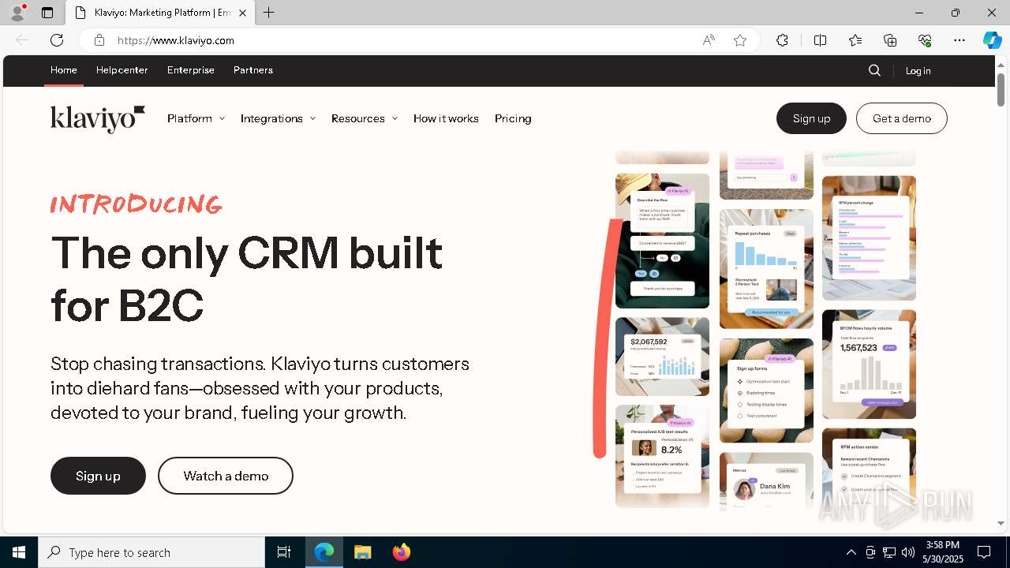Click the volume speaker icon
This screenshot has width=1010, height=568.
click(x=908, y=552)
